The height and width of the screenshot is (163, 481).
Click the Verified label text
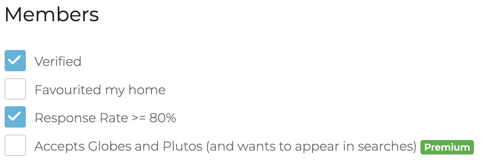point(58,61)
